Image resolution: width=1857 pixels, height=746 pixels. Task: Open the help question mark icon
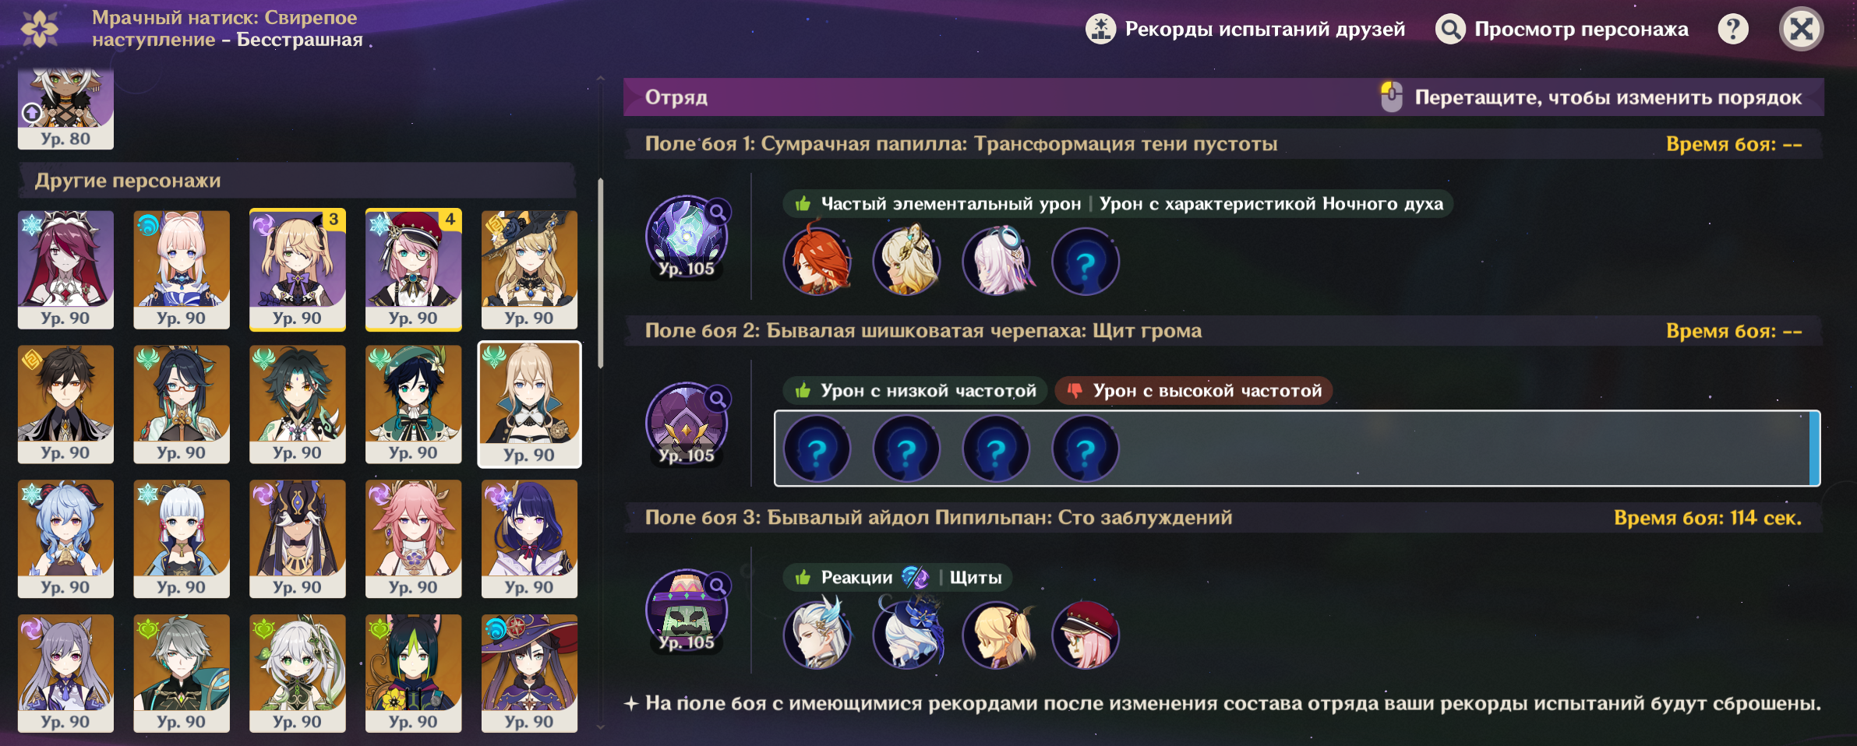[x=1733, y=30]
